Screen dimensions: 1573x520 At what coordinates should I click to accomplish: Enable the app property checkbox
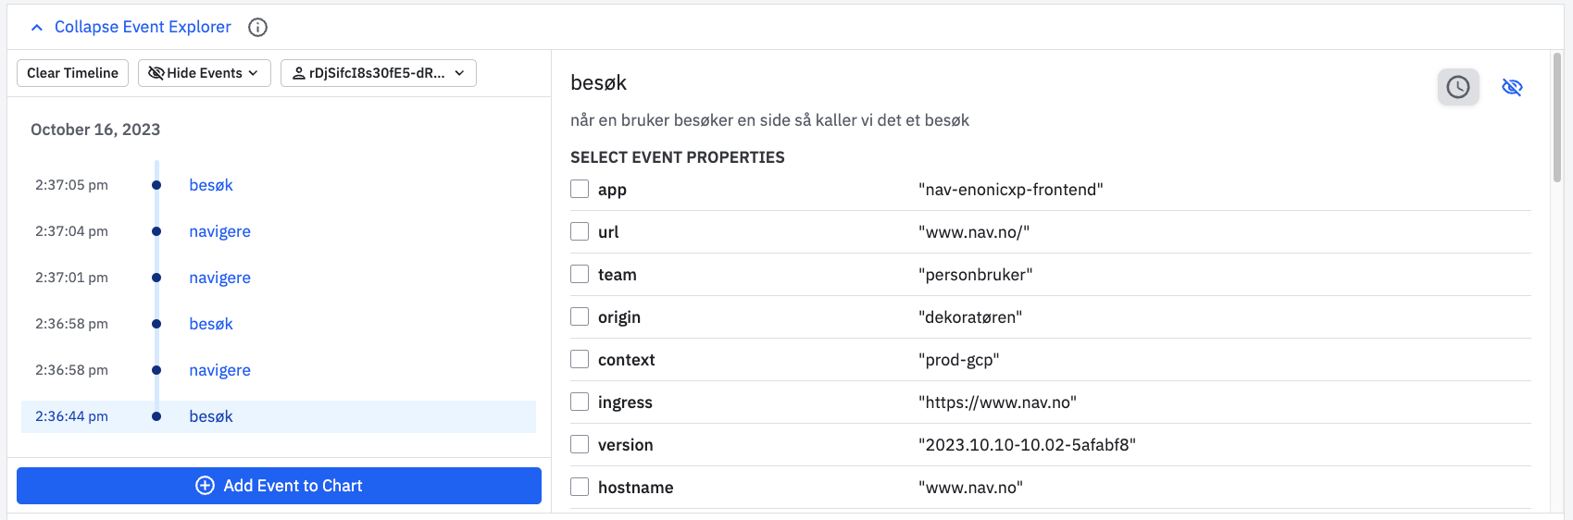click(580, 190)
